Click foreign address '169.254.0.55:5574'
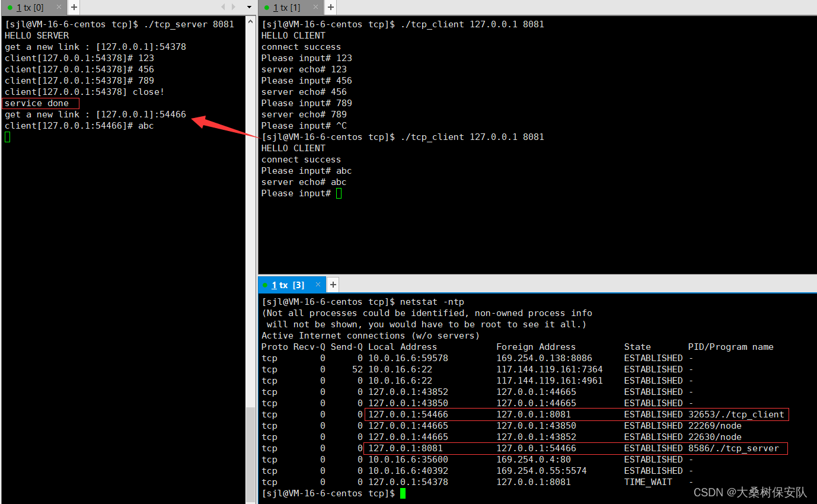Screen dimensions: 817x504 (x=541, y=471)
